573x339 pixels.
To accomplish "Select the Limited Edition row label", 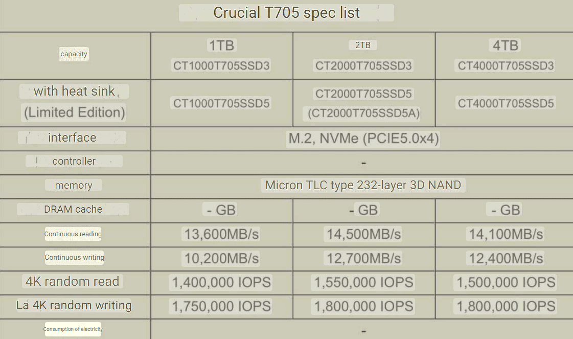I will click(x=74, y=112).
